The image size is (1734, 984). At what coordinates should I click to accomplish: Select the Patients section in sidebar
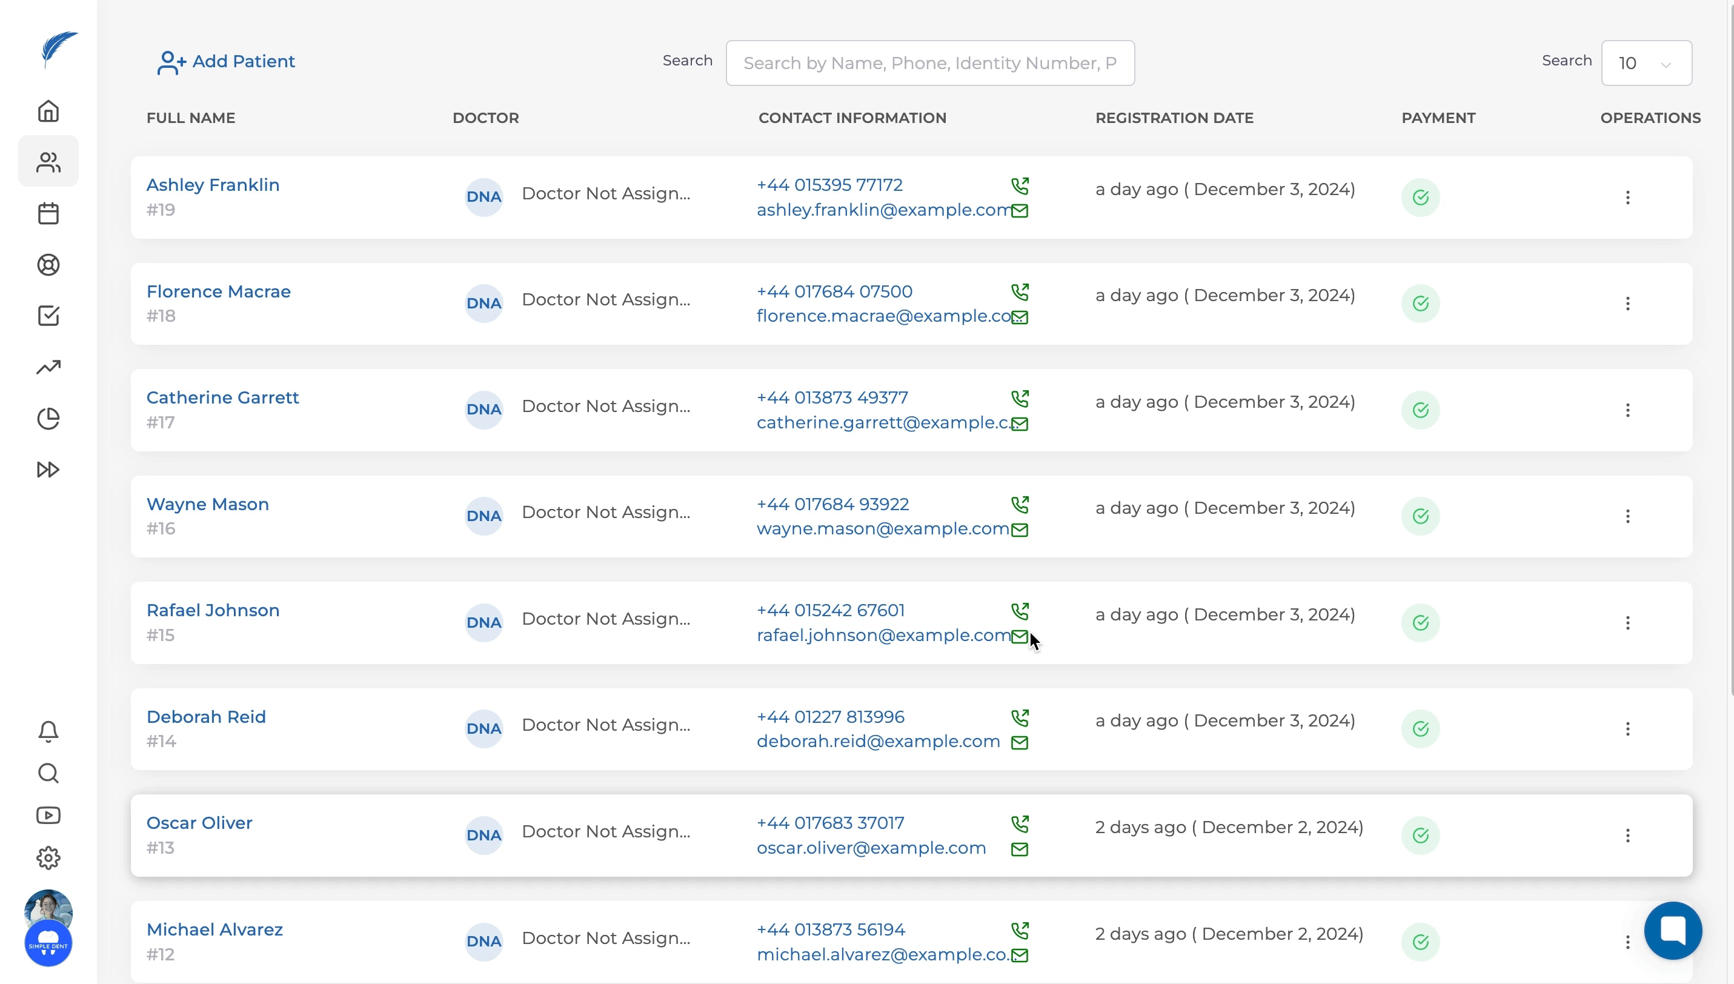[48, 162]
